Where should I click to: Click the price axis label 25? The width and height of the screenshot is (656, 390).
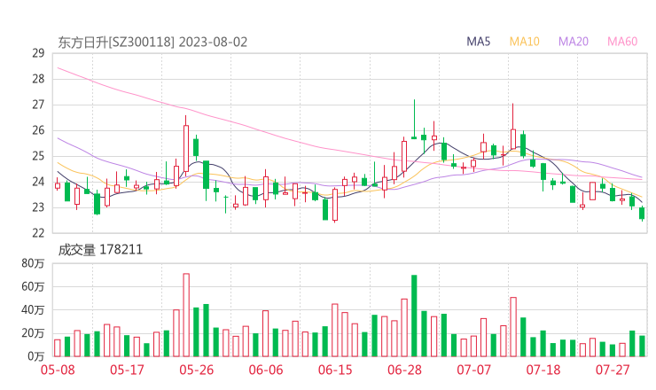click(38, 156)
